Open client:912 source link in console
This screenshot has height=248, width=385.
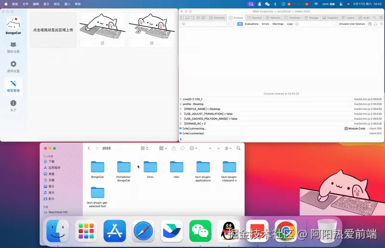pyautogui.click(x=375, y=133)
